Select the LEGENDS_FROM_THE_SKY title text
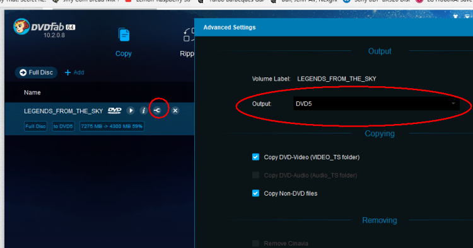The height and width of the screenshot is (248, 473). click(63, 111)
